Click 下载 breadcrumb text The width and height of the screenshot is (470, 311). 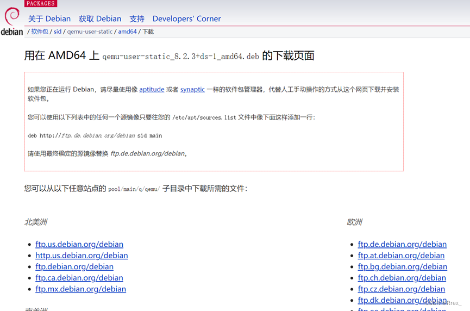point(148,32)
